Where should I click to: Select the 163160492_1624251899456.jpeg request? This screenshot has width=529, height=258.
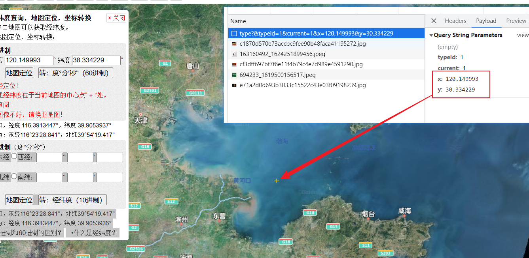point(326,54)
